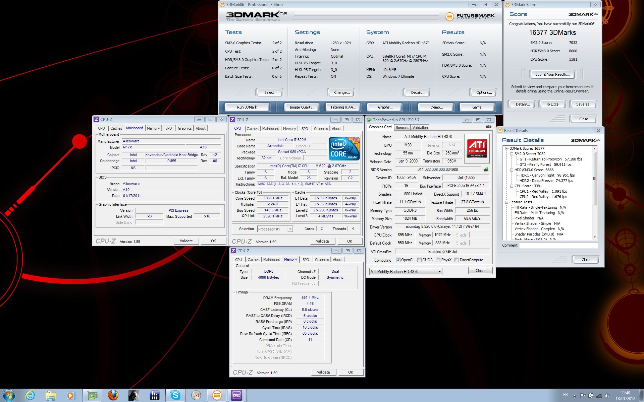The width and height of the screenshot is (644, 402).
Task: Toggle the OpenCL checkbox in GPU-Z
Action: click(x=398, y=260)
